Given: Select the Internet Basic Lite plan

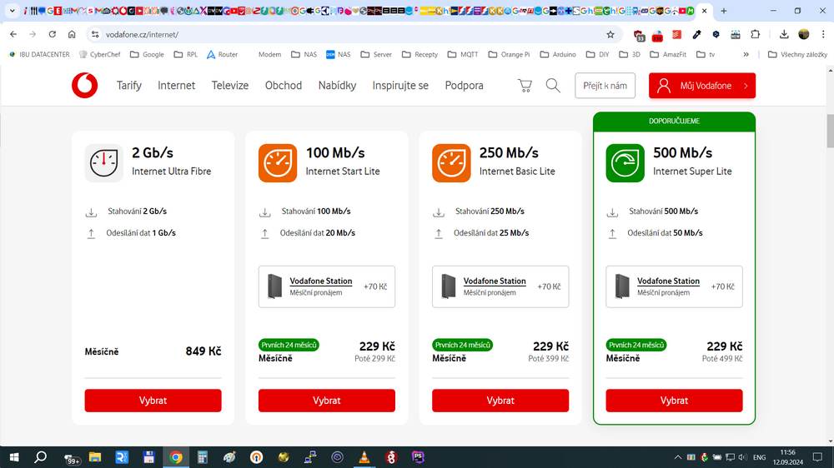Looking at the screenshot, I should tap(500, 401).
